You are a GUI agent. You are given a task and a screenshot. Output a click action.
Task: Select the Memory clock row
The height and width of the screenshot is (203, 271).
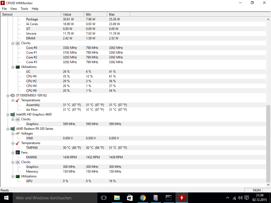coord(146,172)
